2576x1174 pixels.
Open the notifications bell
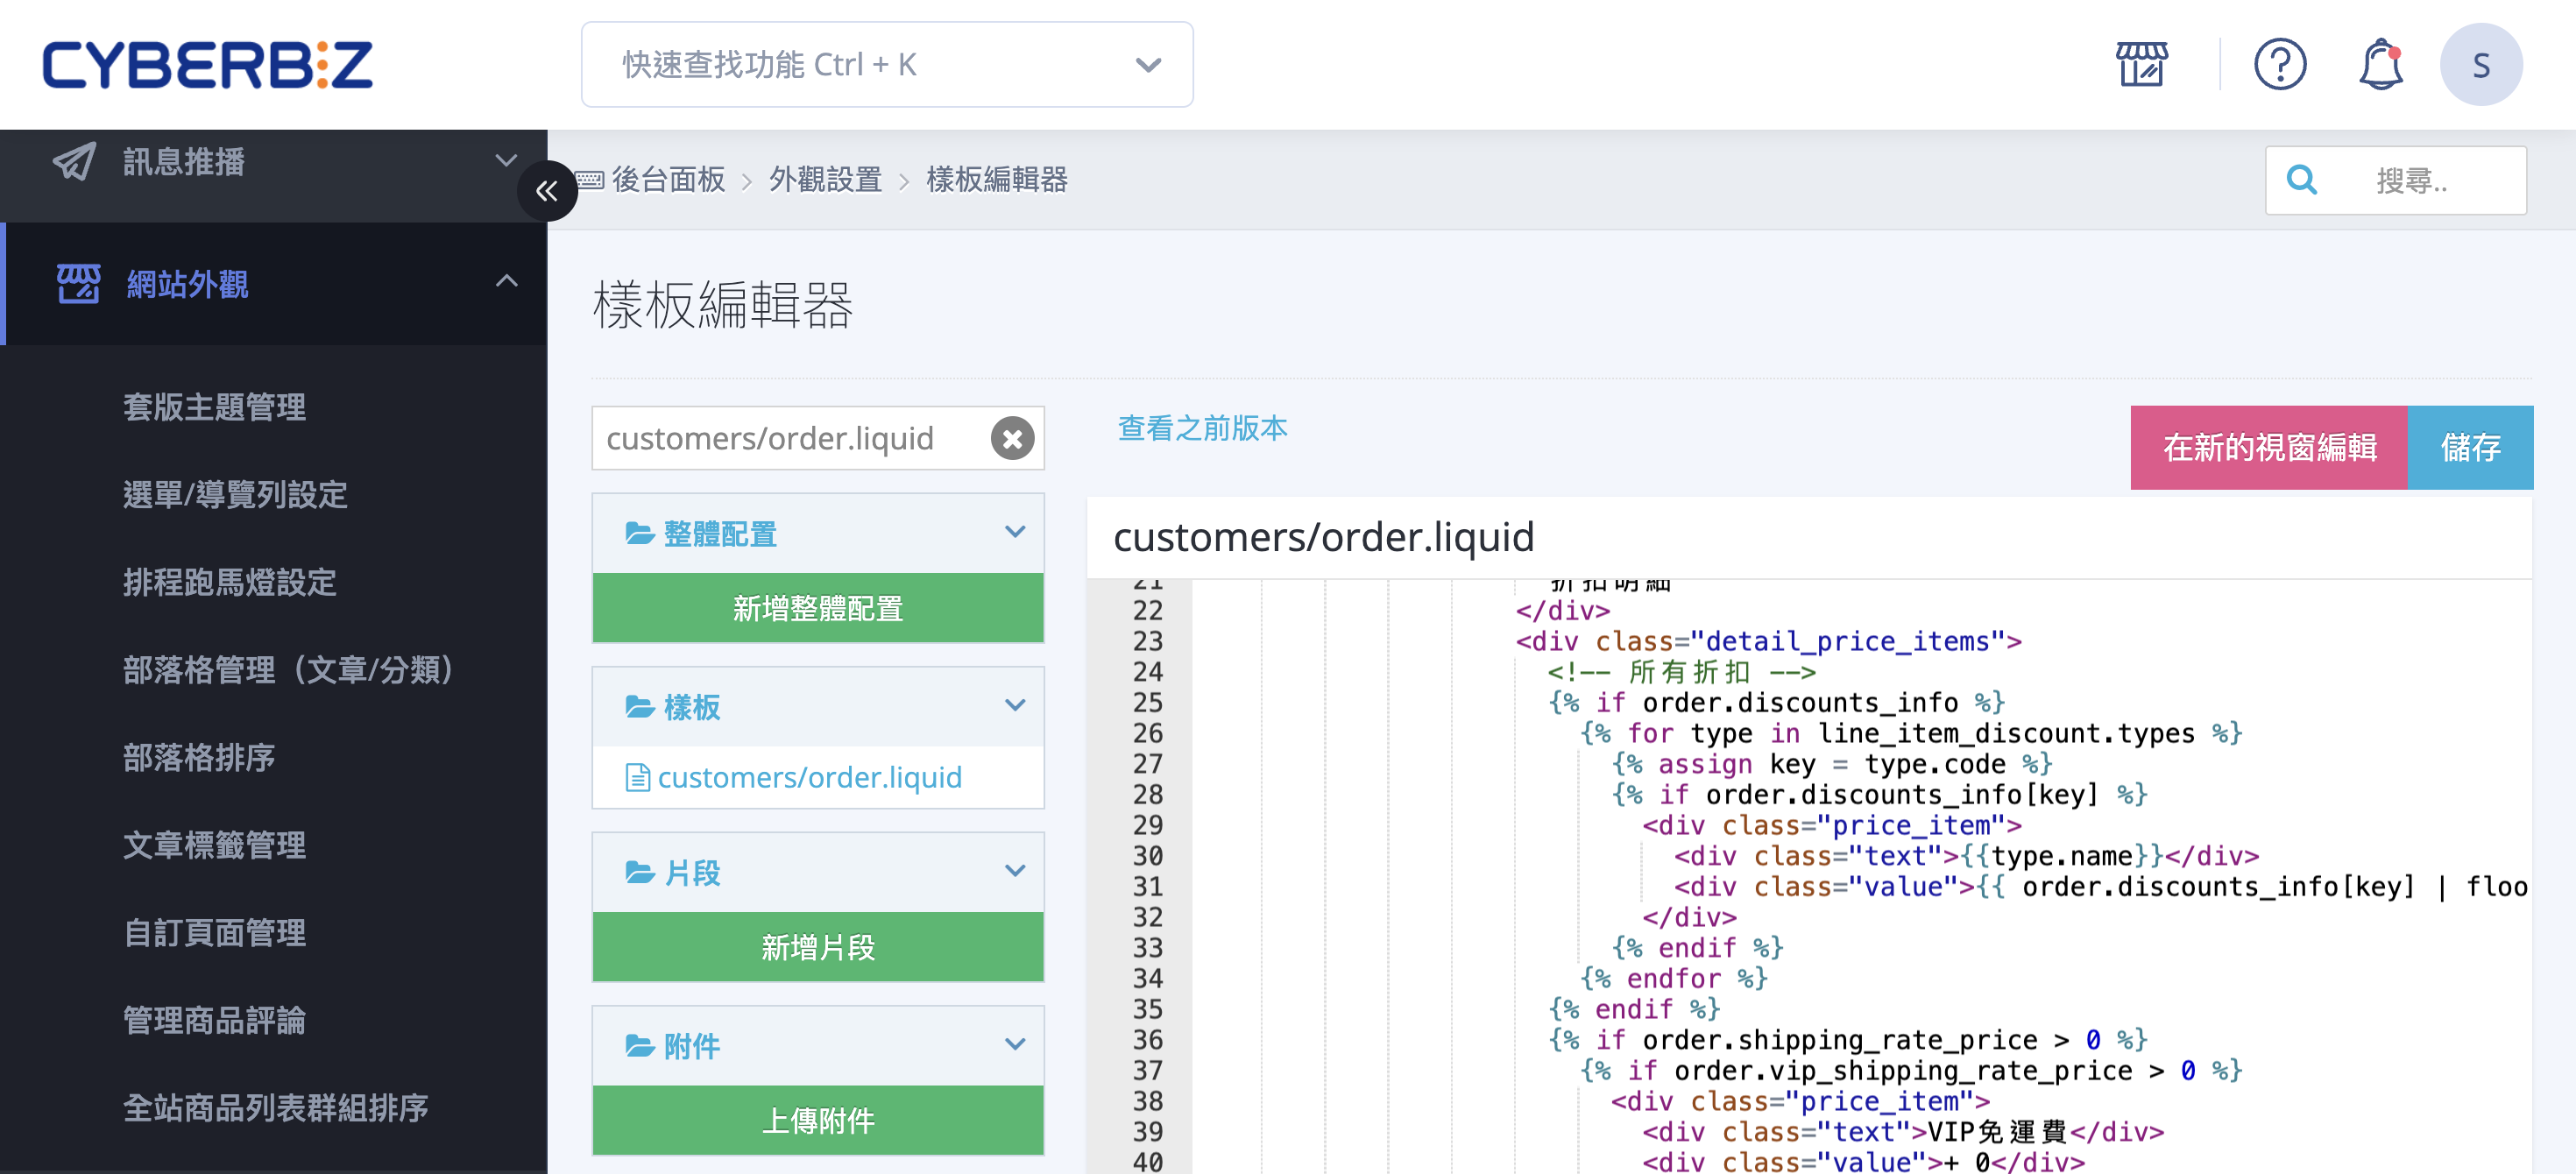tap(2381, 65)
